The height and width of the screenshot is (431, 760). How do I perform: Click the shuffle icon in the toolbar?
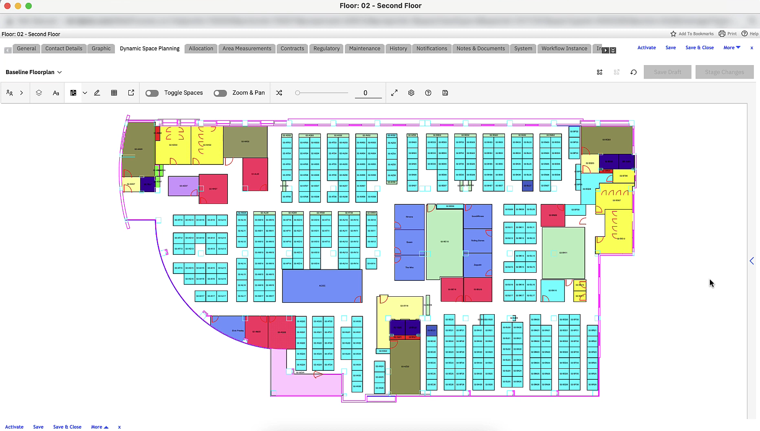tap(279, 93)
